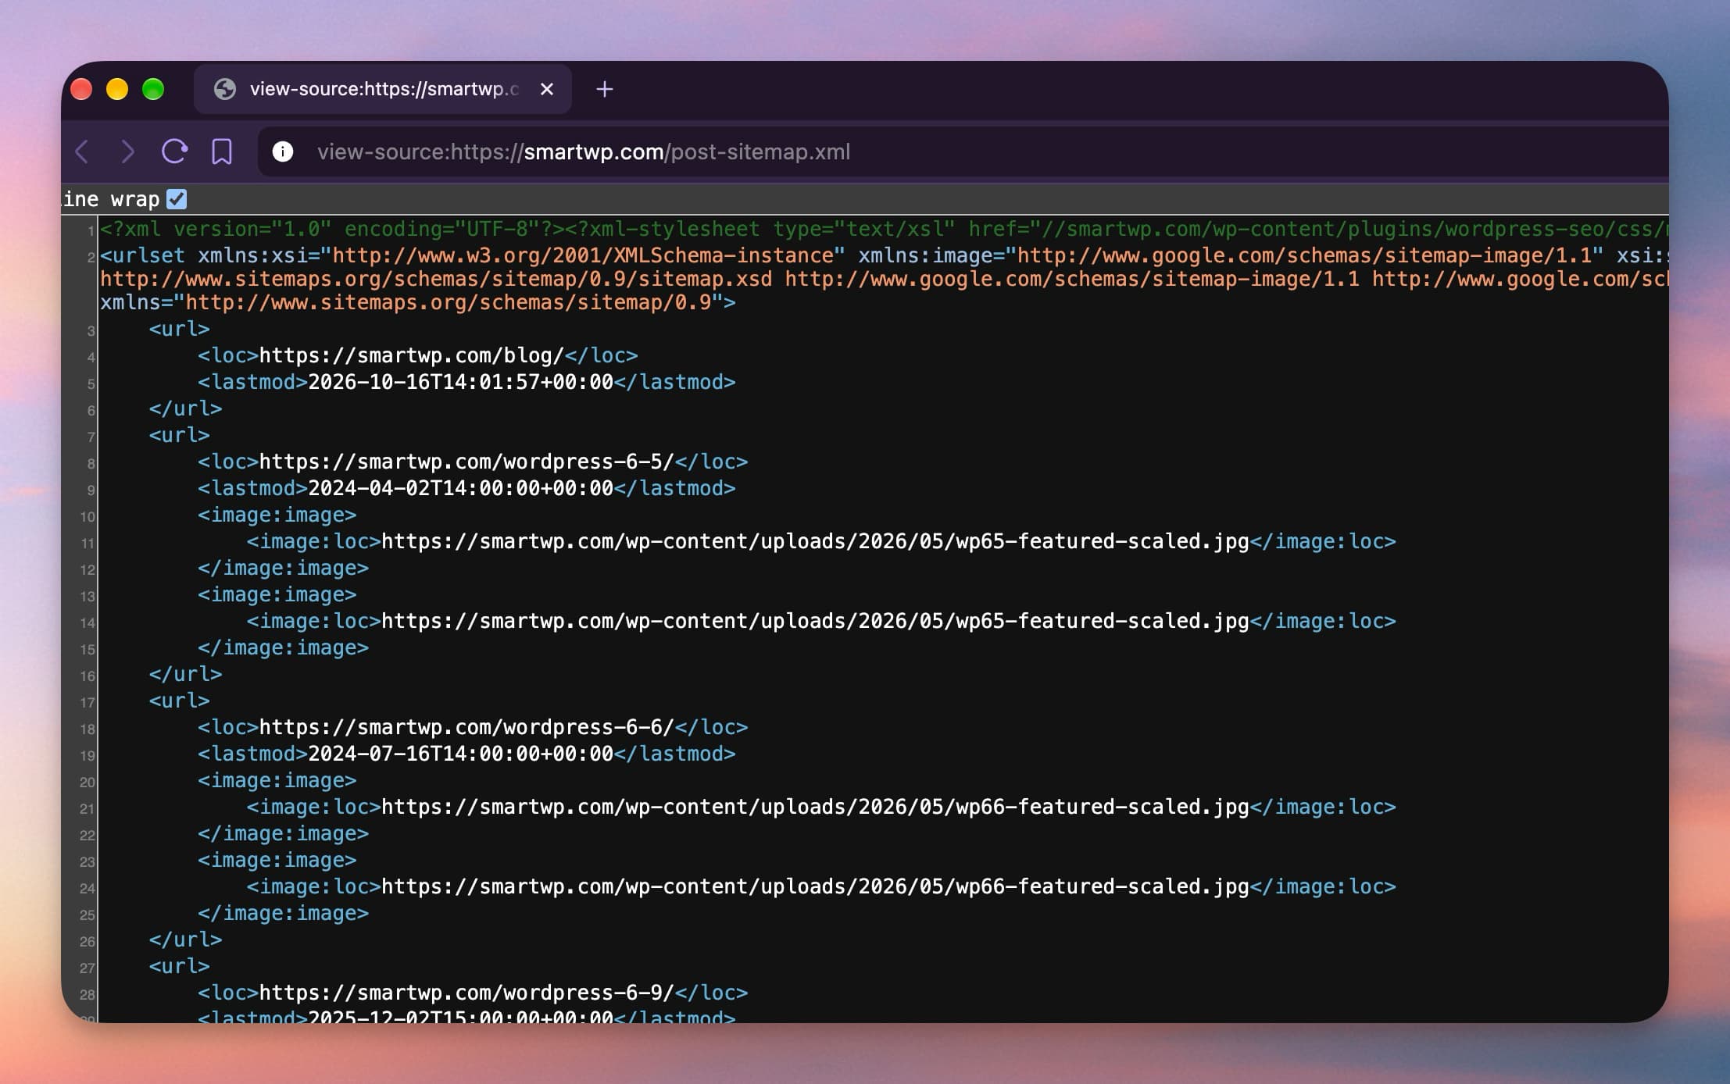Click wp66-featured-scaled.jpg URL on line 24
The image size is (1730, 1084).
pyautogui.click(x=815, y=886)
